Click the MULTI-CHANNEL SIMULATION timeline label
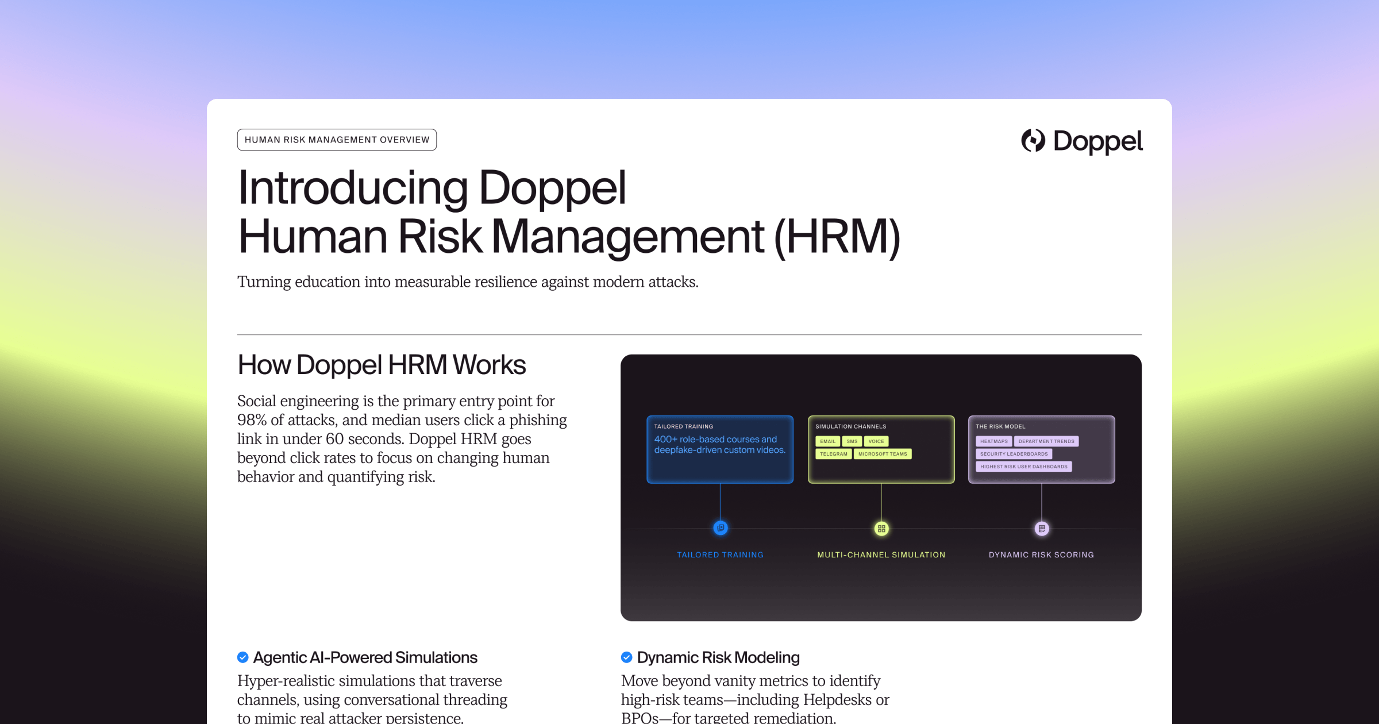This screenshot has height=724, width=1379. 881,554
